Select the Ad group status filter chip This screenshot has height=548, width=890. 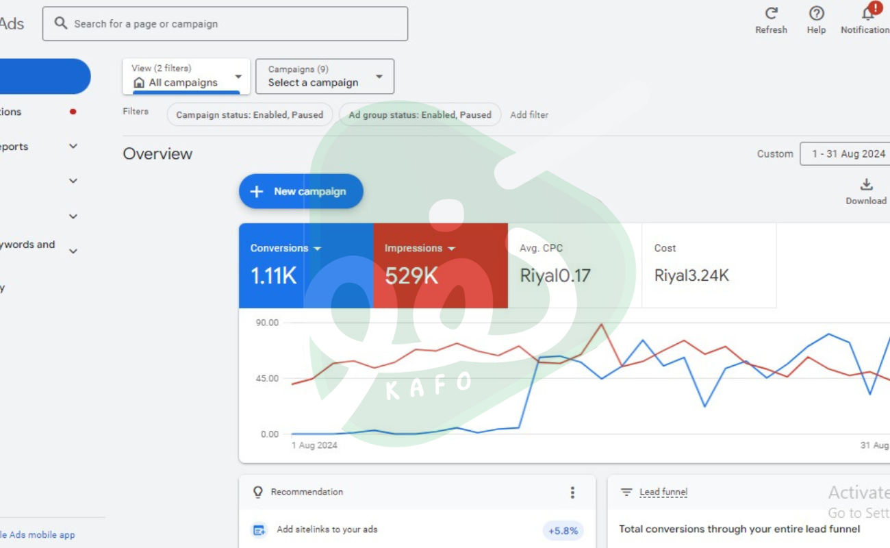coord(420,115)
